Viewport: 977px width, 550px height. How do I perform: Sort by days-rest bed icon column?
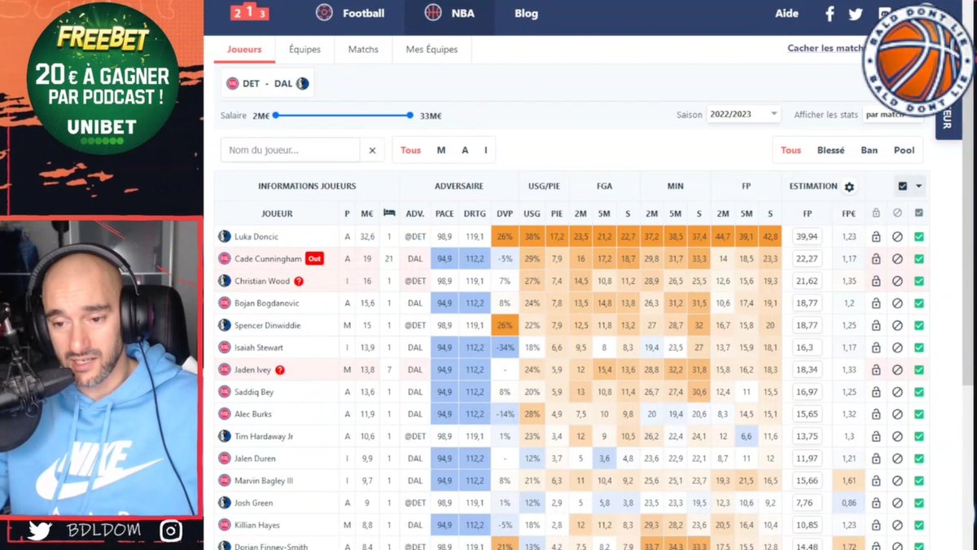(x=389, y=213)
